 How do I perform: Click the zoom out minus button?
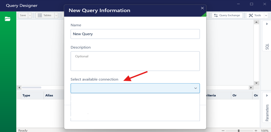tap(223, 131)
